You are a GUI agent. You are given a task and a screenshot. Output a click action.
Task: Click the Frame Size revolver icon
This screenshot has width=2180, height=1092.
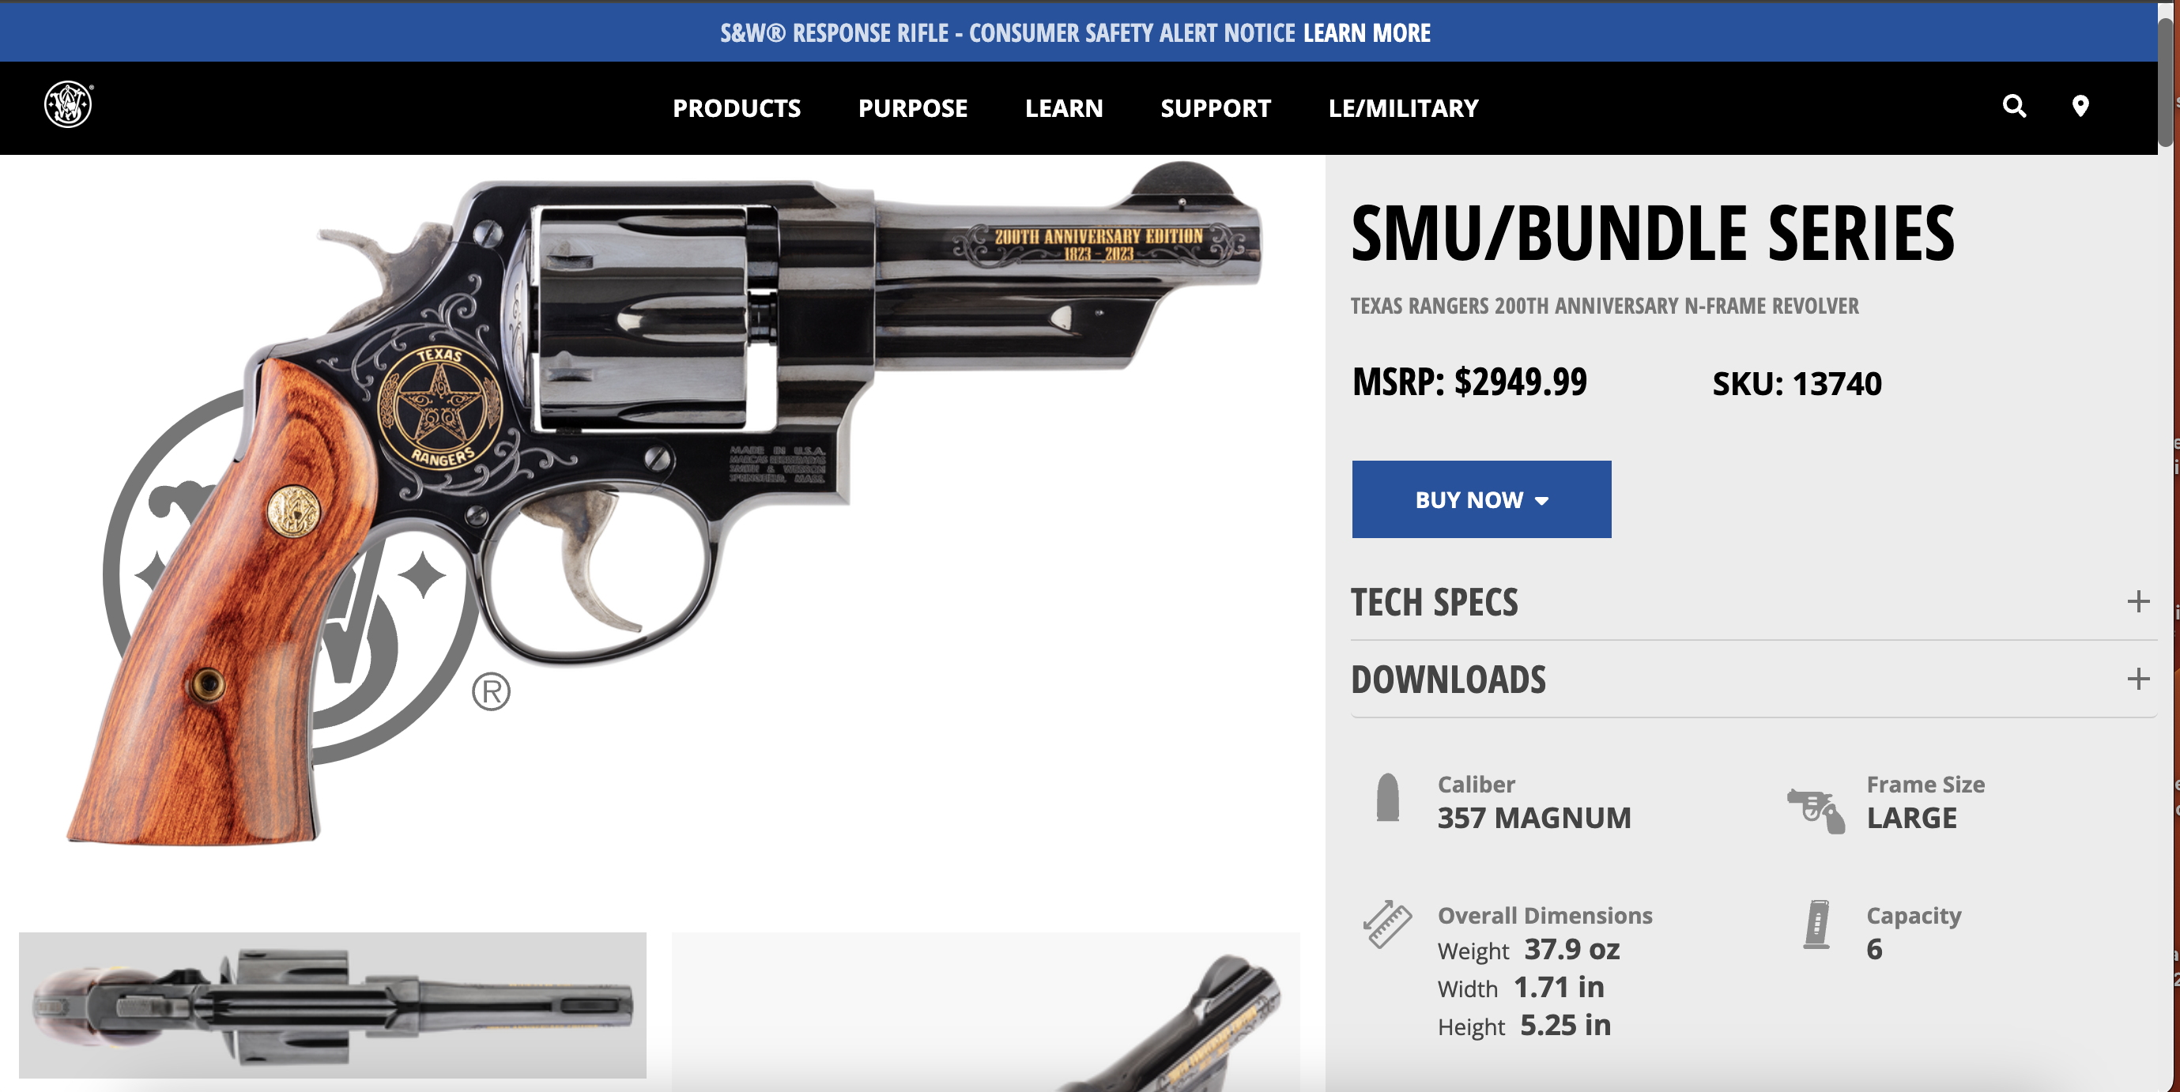(x=1816, y=811)
